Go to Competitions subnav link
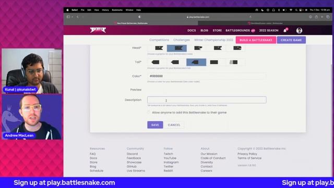 click(x=159, y=40)
